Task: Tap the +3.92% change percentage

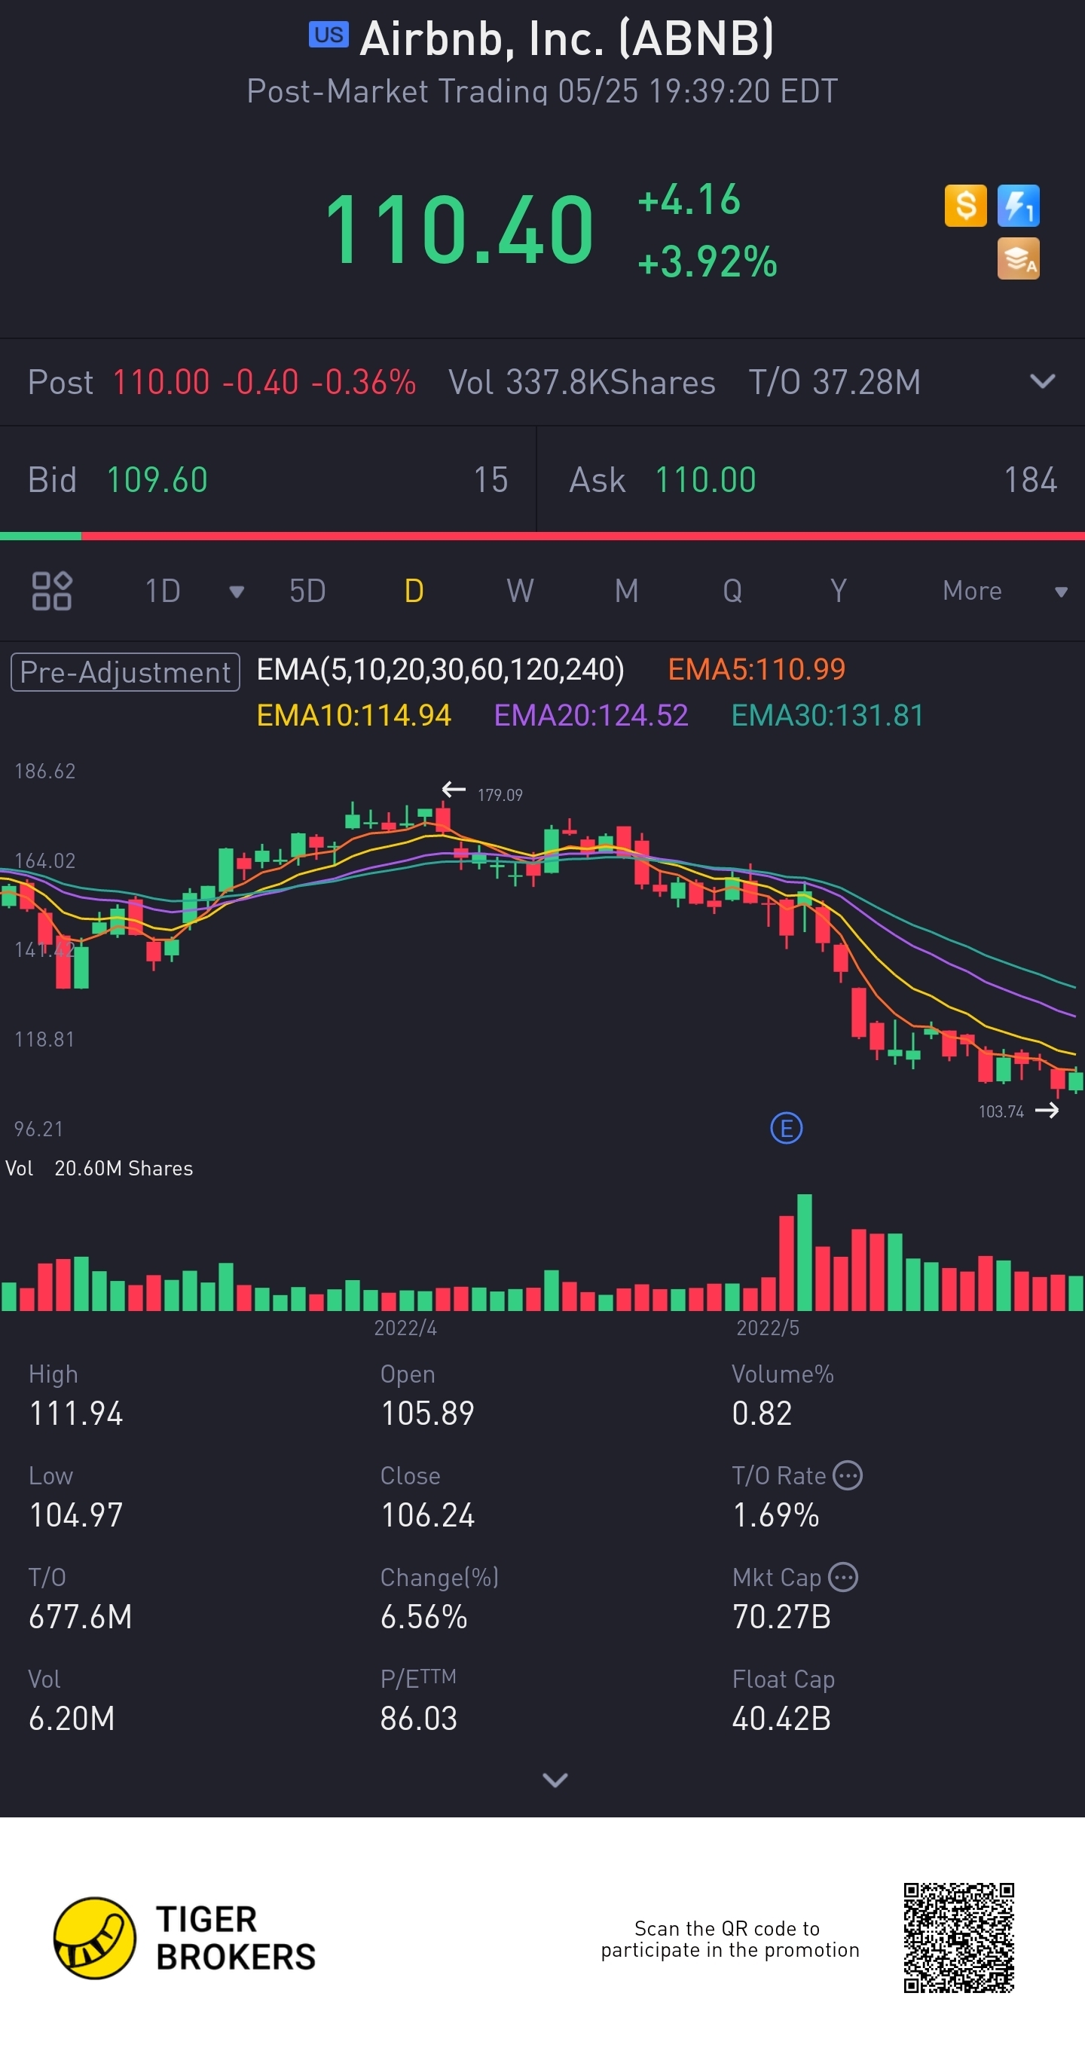Action: click(x=708, y=261)
